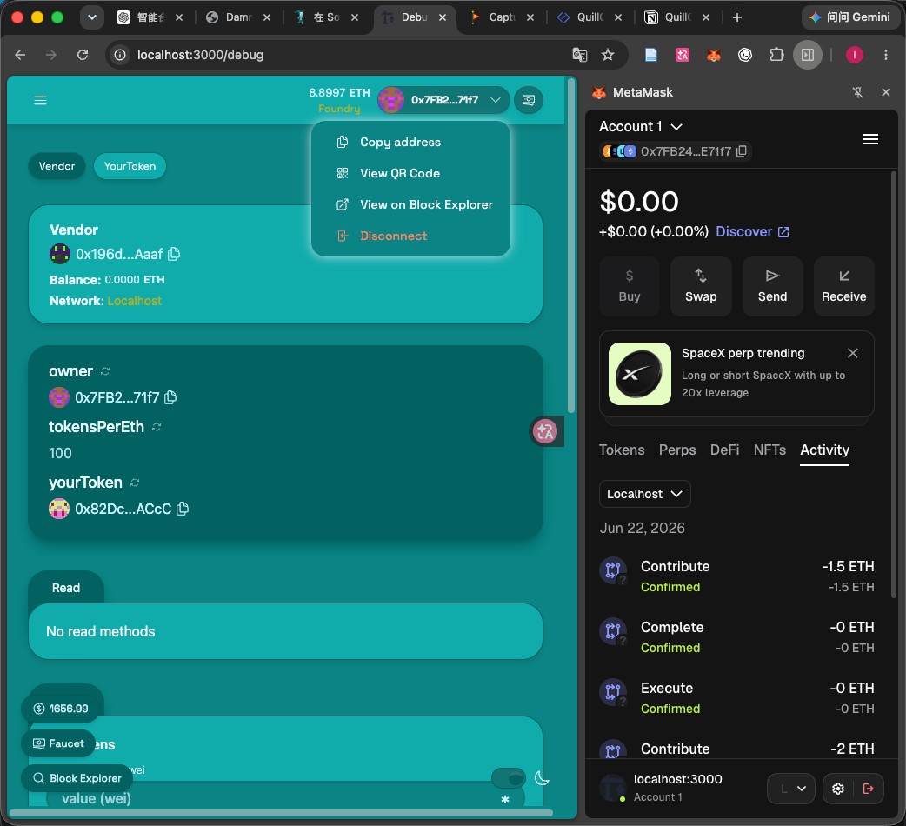
Task: Open the browser Extensions puzzle icon
Action: (x=776, y=55)
